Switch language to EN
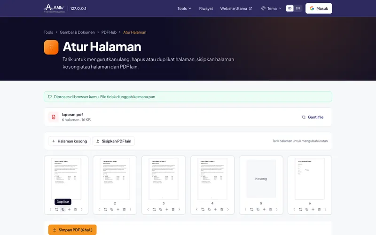Screen dimensions: 376x235 tap(298, 8)
